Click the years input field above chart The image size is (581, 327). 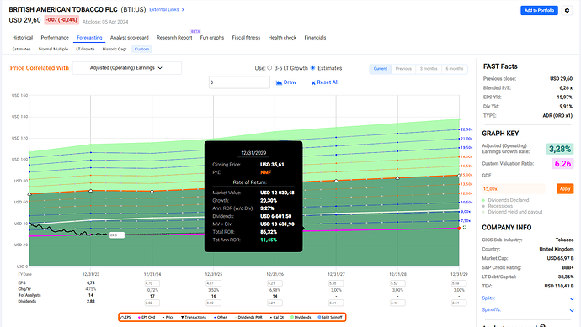tap(239, 82)
